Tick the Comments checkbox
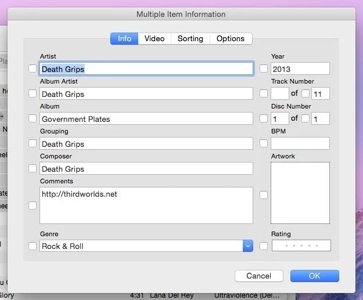Viewport: 363px width, 300px height. (33, 205)
